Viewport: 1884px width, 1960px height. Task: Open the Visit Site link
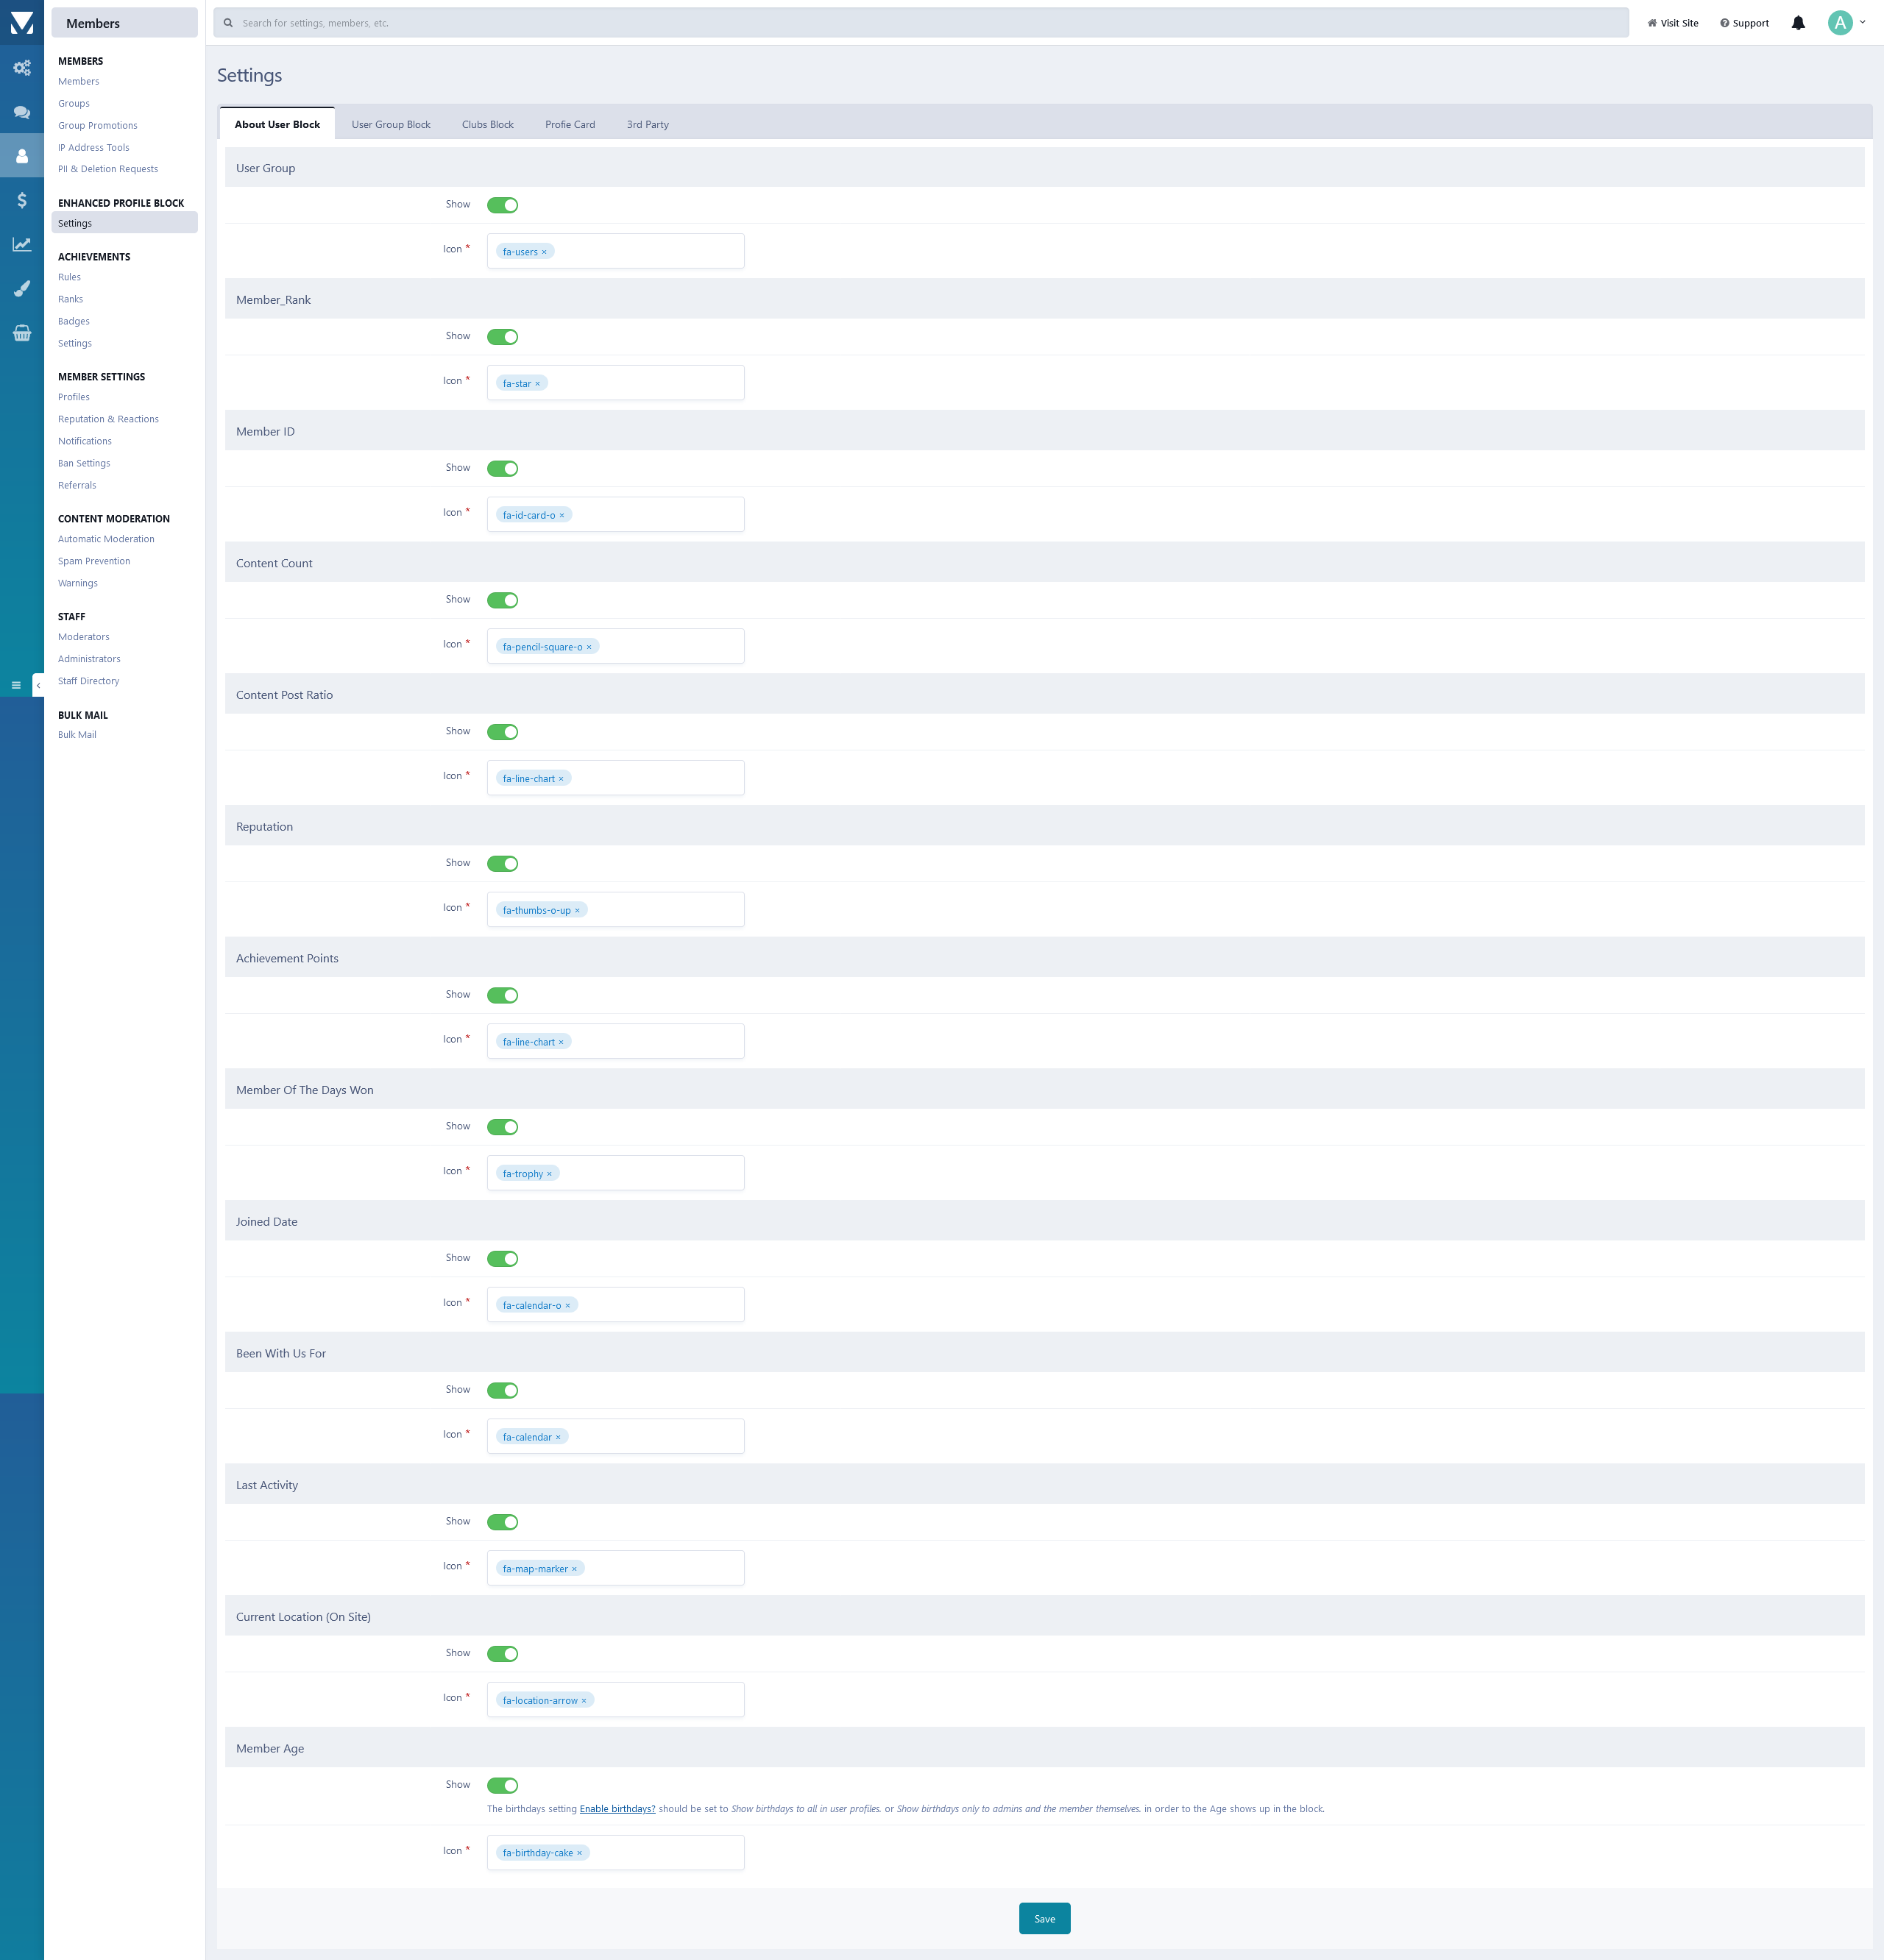tap(1673, 23)
